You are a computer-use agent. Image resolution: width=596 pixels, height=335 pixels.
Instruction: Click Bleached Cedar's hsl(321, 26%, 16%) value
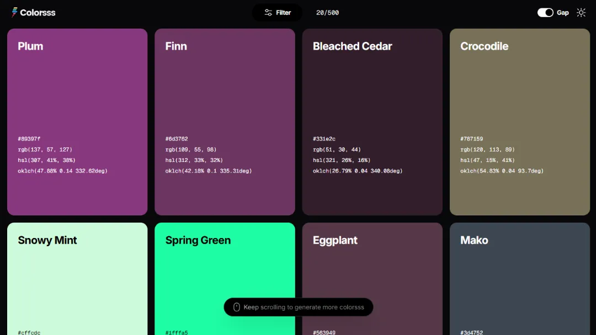pos(342,160)
